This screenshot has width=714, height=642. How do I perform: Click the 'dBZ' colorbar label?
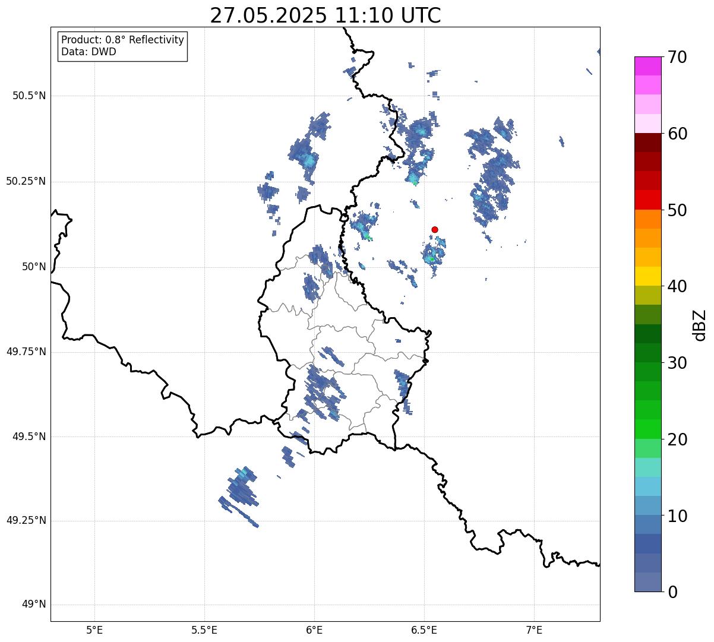(x=700, y=324)
